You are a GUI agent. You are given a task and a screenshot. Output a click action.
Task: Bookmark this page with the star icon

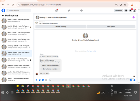[125, 5]
